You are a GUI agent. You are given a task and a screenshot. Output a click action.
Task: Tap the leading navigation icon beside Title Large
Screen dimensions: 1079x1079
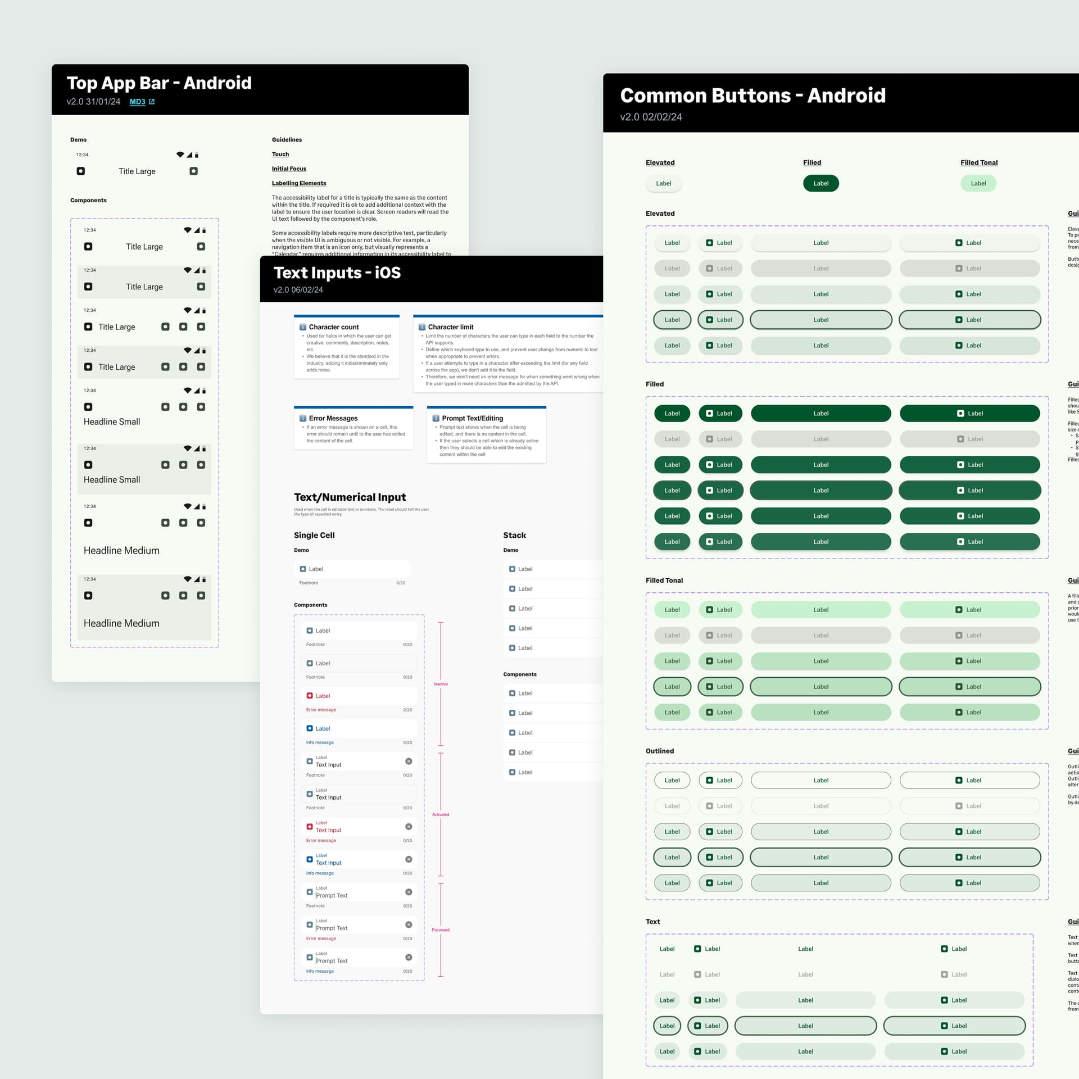(x=80, y=171)
